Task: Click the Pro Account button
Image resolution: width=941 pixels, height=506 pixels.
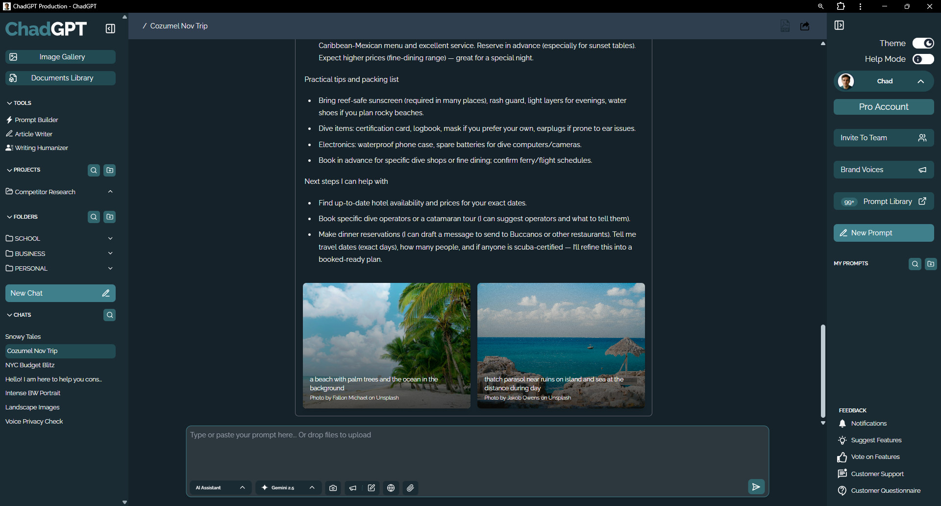Action: click(x=883, y=106)
